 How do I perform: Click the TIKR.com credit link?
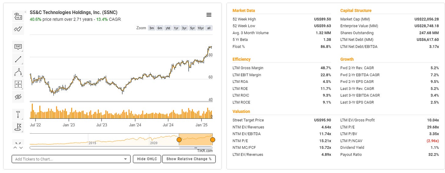click(x=205, y=151)
